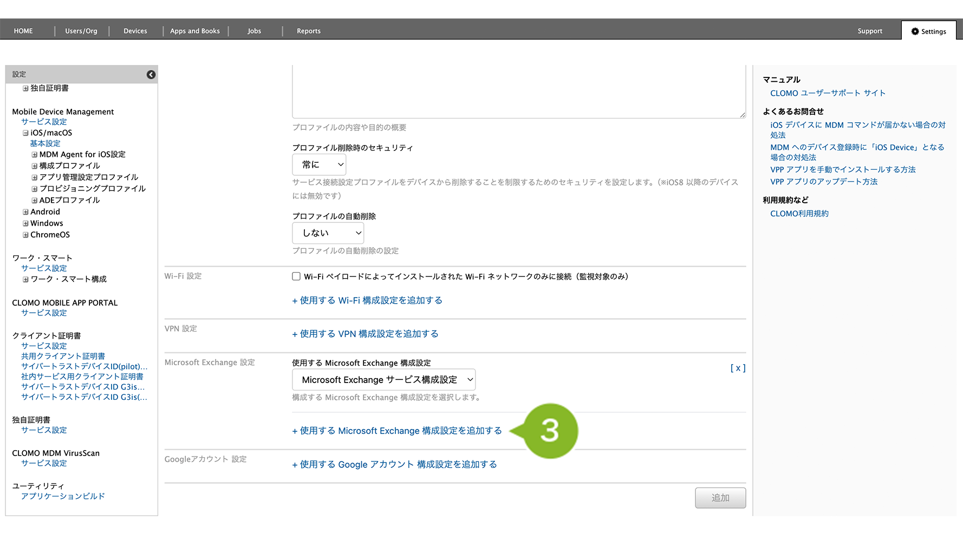
Task: Expand the ワーク・スマート構成 node
Action: (25, 280)
